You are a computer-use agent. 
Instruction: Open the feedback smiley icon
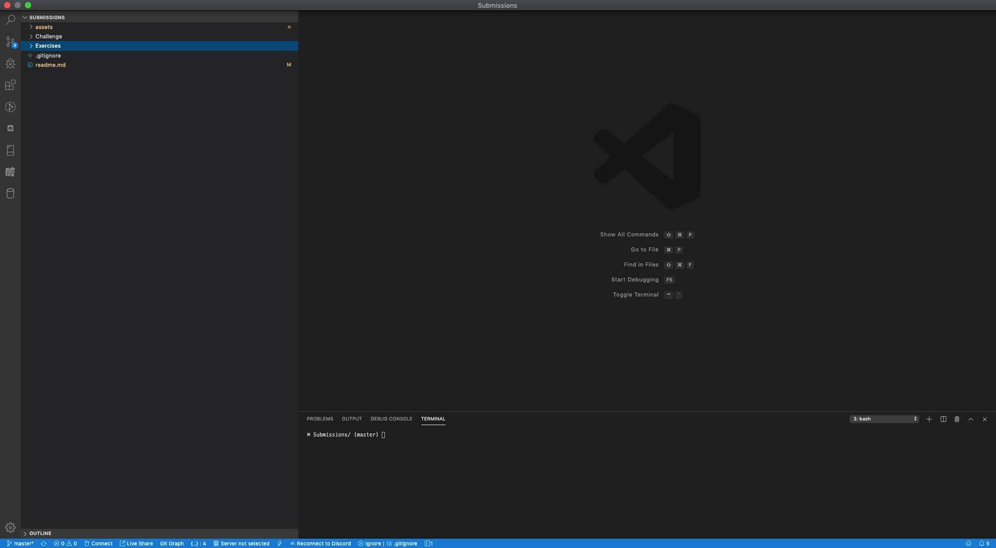[969, 543]
